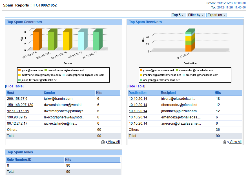Open host 80.12.242.17

[x=17, y=123]
